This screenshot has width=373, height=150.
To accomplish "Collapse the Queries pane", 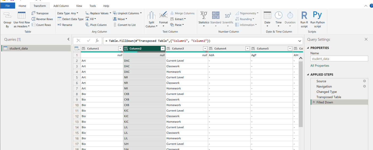I will (68, 39).
